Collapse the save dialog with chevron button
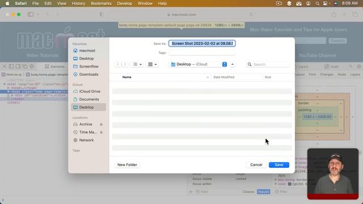This screenshot has height=204, width=363. (233, 64)
